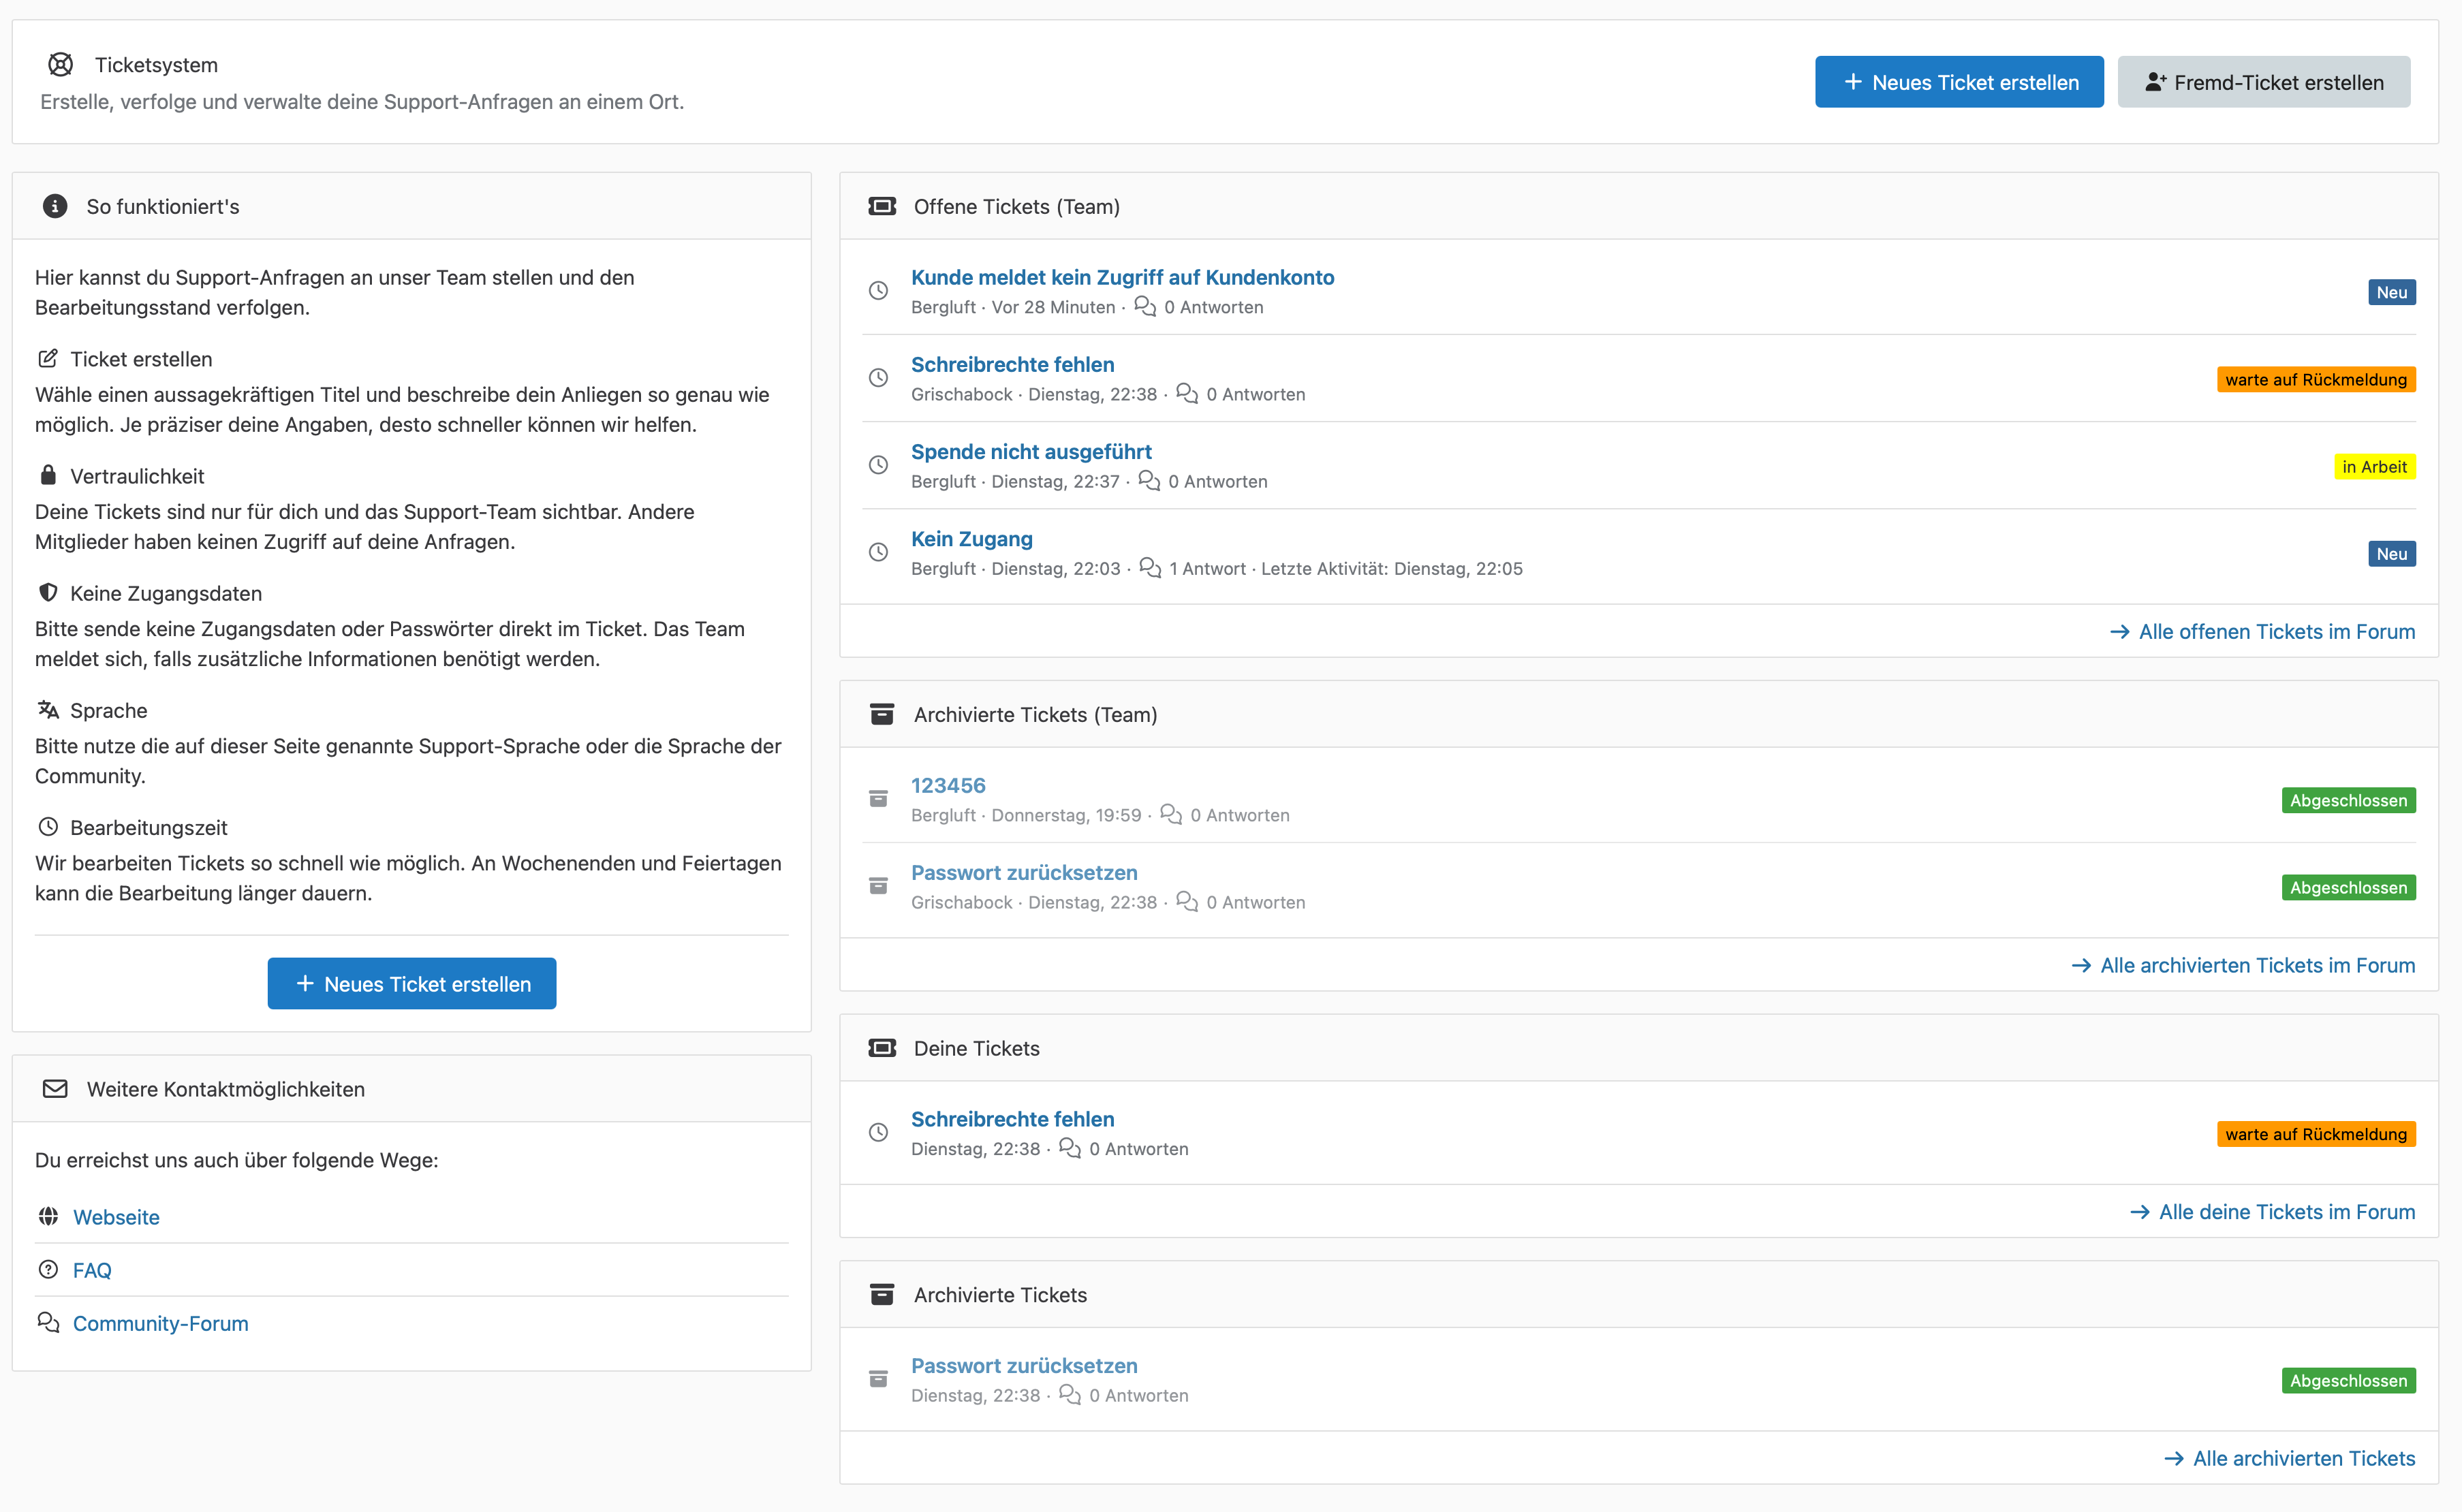
Task: Click the clock icon beside Bearbeitungszeit
Action: pos(48,826)
